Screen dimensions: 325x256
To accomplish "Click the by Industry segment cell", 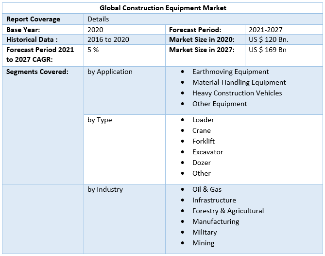I will tap(105, 189).
